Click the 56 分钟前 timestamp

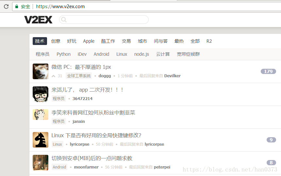[x=114, y=167]
